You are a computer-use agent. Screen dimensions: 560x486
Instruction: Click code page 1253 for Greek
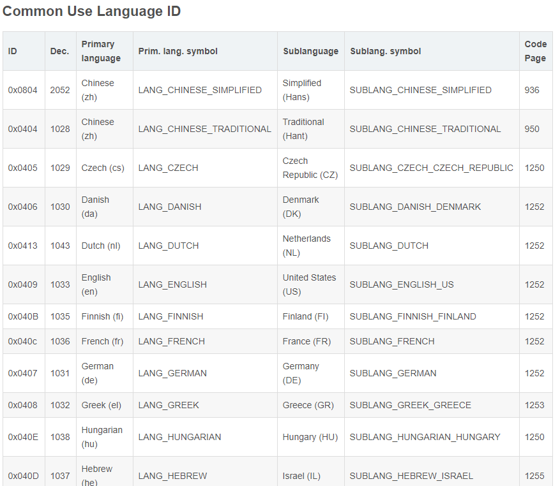(534, 405)
